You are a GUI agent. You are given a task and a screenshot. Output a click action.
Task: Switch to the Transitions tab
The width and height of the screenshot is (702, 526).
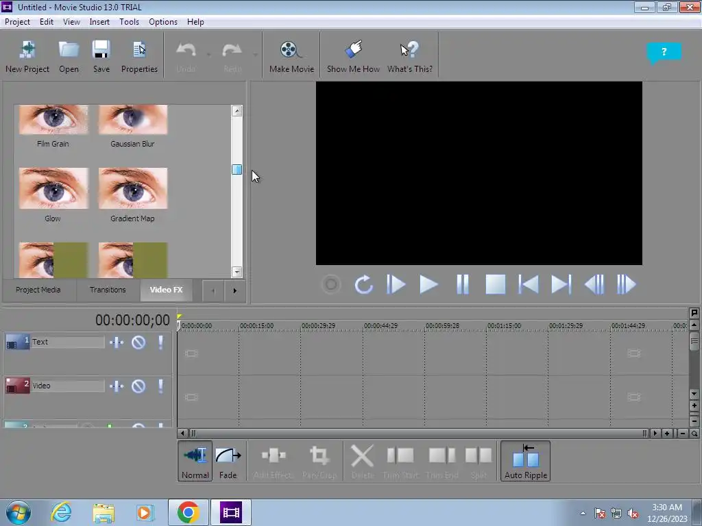[x=108, y=290]
